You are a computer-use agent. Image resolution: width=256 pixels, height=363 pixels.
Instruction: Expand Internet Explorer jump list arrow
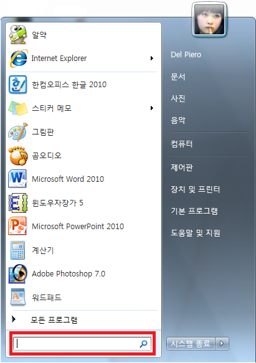(152, 58)
